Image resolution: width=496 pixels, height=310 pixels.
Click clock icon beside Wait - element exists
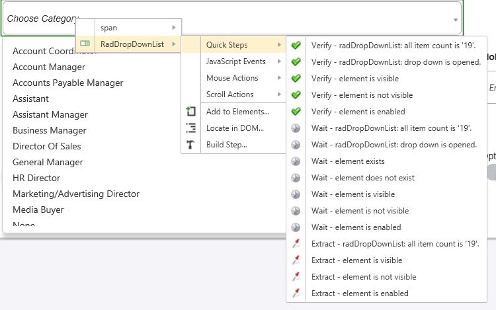296,161
